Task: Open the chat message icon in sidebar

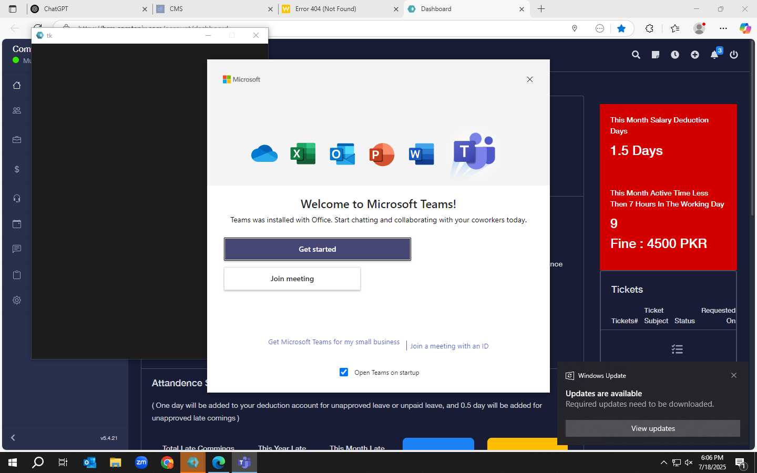Action: [17, 249]
